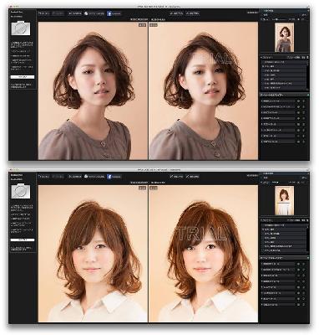Screen dimensions: 319x335
Task: Expand the second preset entry in top window list
Action: coord(284,66)
